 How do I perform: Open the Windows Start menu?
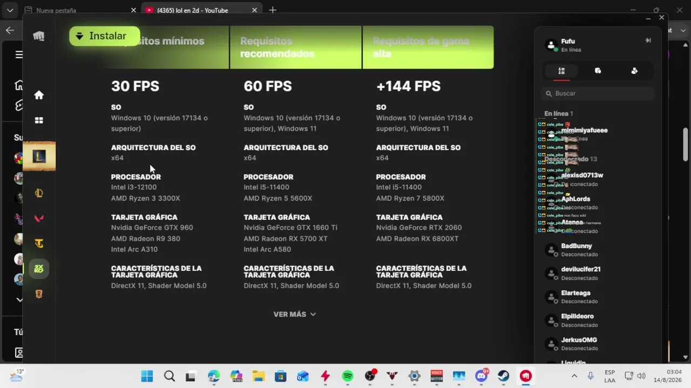tap(147, 376)
